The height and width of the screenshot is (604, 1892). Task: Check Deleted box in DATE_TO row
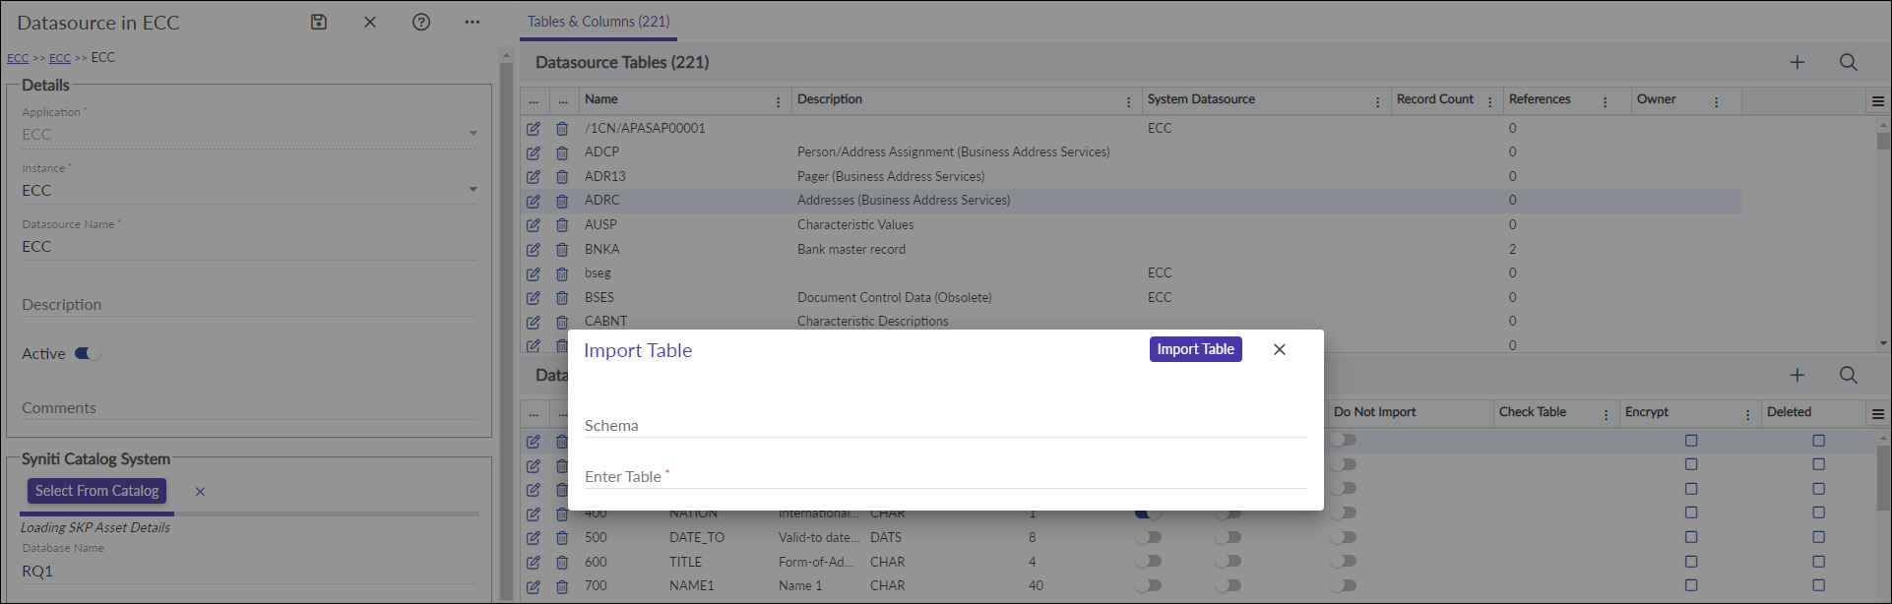1818,537
